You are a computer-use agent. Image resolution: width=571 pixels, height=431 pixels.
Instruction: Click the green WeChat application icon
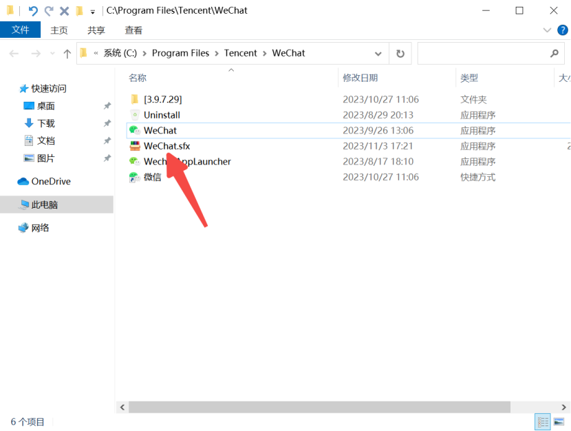(135, 130)
